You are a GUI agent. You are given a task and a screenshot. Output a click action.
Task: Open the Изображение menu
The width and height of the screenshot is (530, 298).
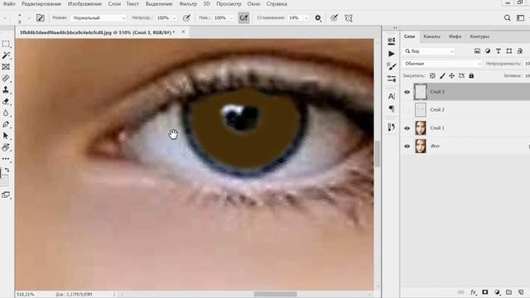coord(84,3)
